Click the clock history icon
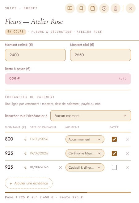The height and width of the screenshot is (203, 139). coord(104,8)
